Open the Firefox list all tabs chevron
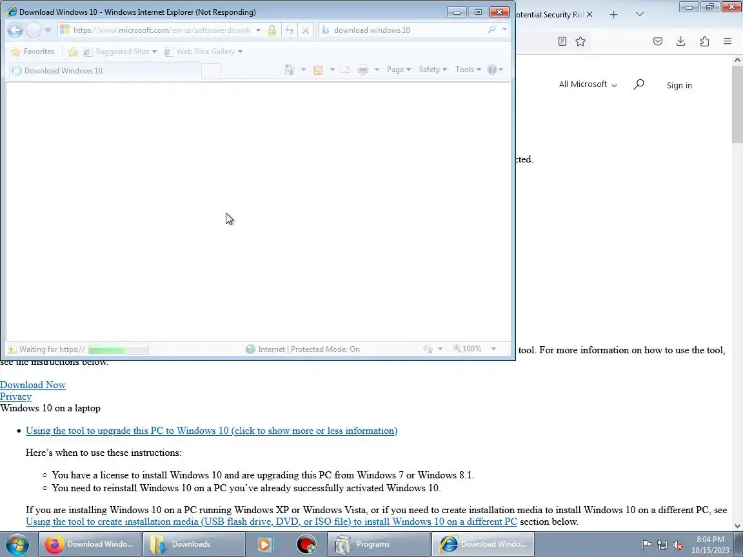The width and height of the screenshot is (743, 557). pyautogui.click(x=640, y=14)
